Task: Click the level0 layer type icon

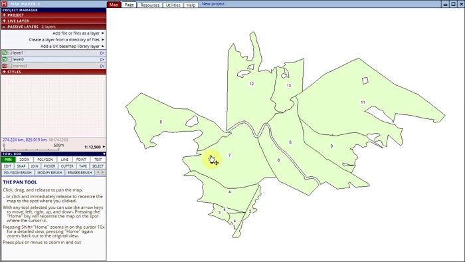Action: [10, 59]
